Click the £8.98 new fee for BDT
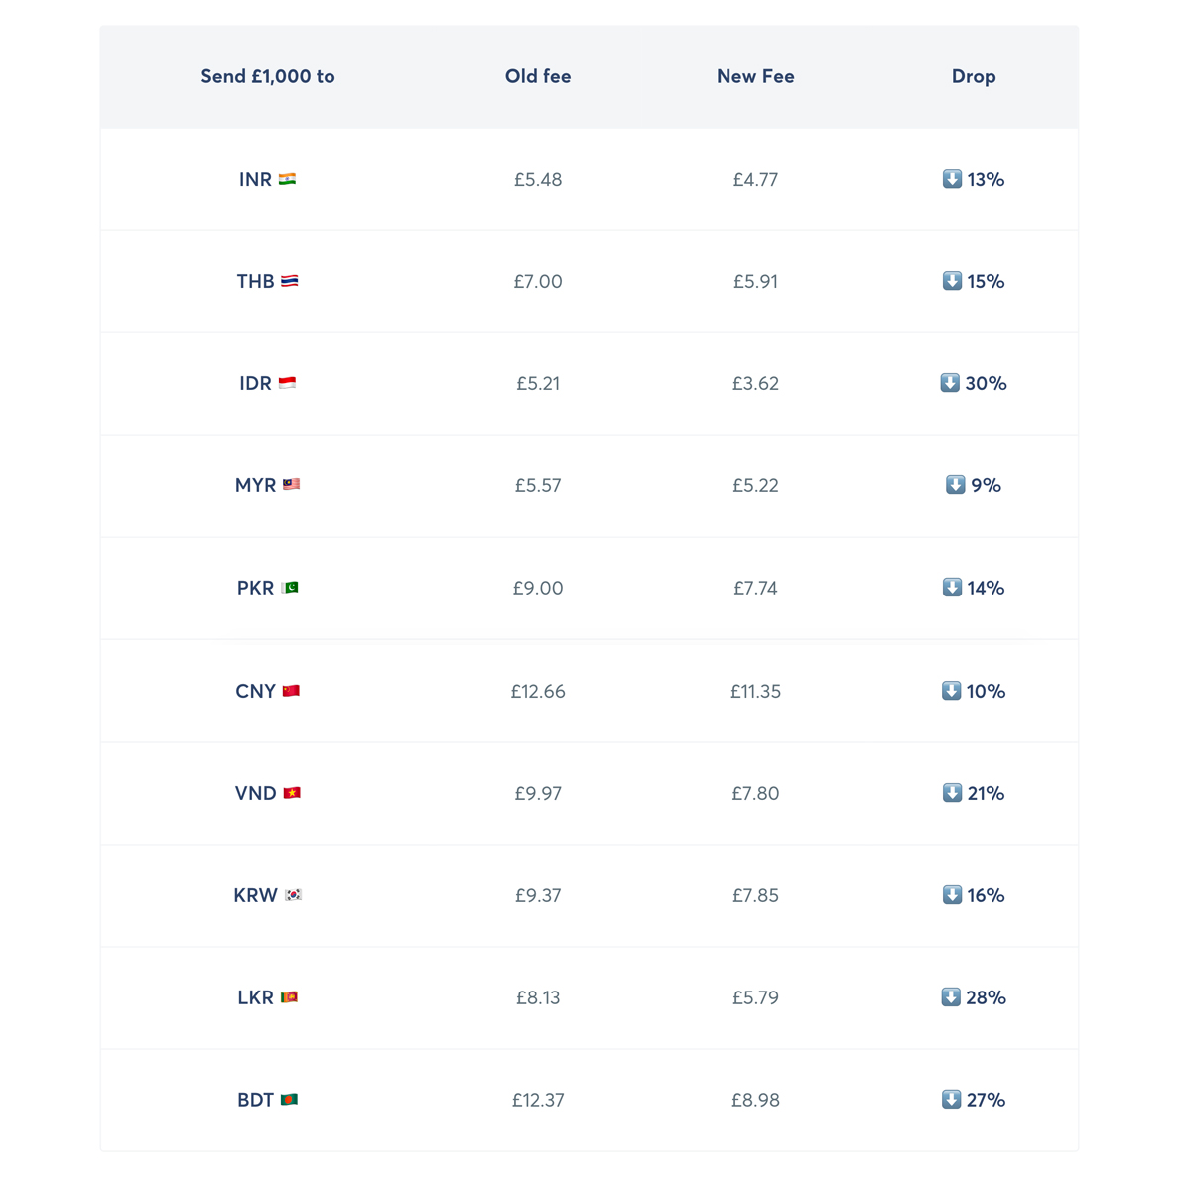The image size is (1191, 1191). (x=755, y=1100)
